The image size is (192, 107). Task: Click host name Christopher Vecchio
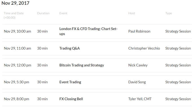[144, 48]
